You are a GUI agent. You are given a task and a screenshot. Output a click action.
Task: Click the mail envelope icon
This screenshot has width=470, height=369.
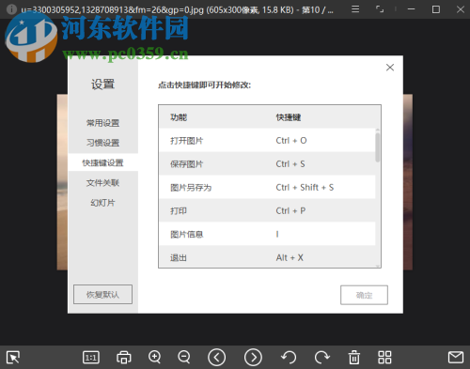click(x=456, y=357)
